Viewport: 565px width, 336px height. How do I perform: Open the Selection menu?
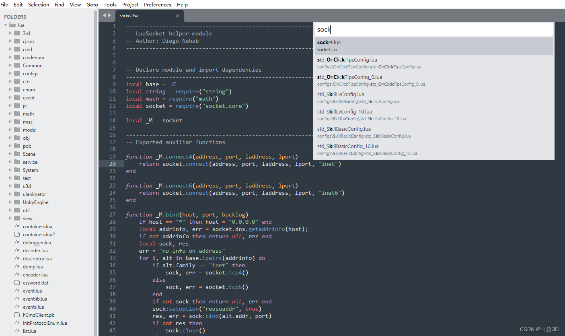tap(39, 4)
